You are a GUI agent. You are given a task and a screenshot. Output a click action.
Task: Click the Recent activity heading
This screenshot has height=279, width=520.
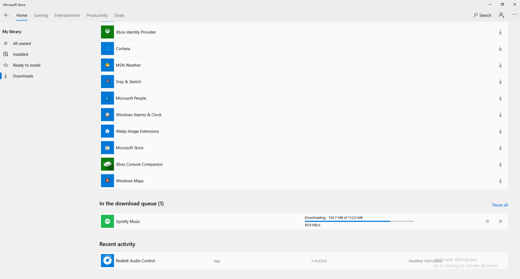coord(117,244)
